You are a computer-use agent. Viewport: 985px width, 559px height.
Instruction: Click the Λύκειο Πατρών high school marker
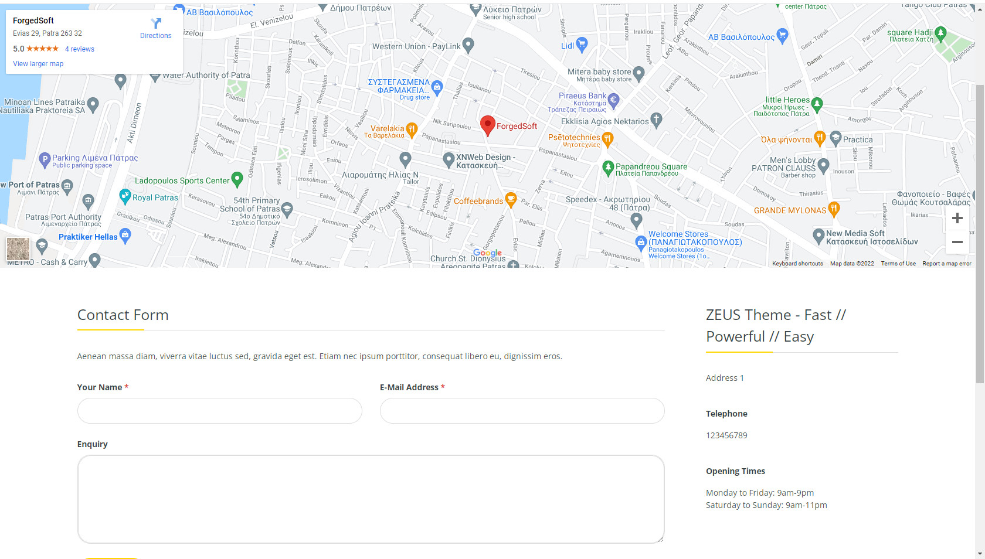475,9
